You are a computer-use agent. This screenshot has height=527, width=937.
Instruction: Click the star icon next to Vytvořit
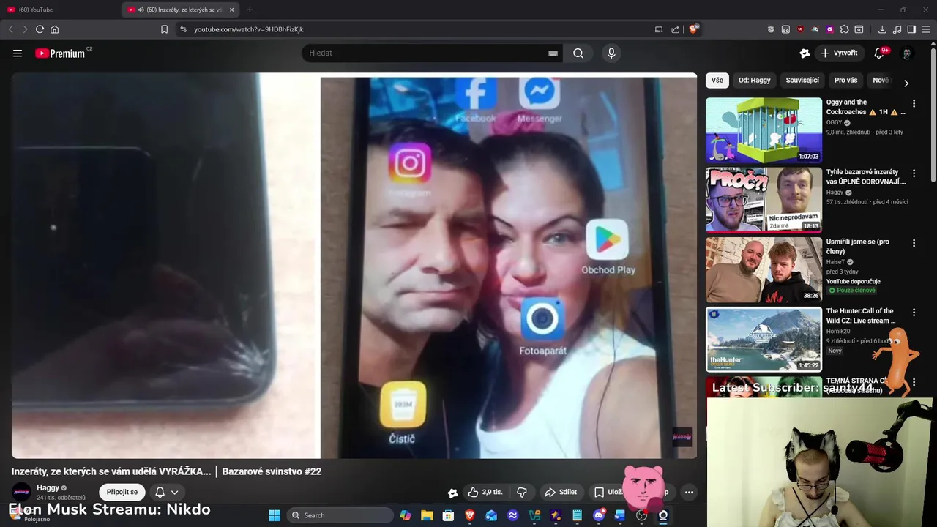(x=805, y=53)
